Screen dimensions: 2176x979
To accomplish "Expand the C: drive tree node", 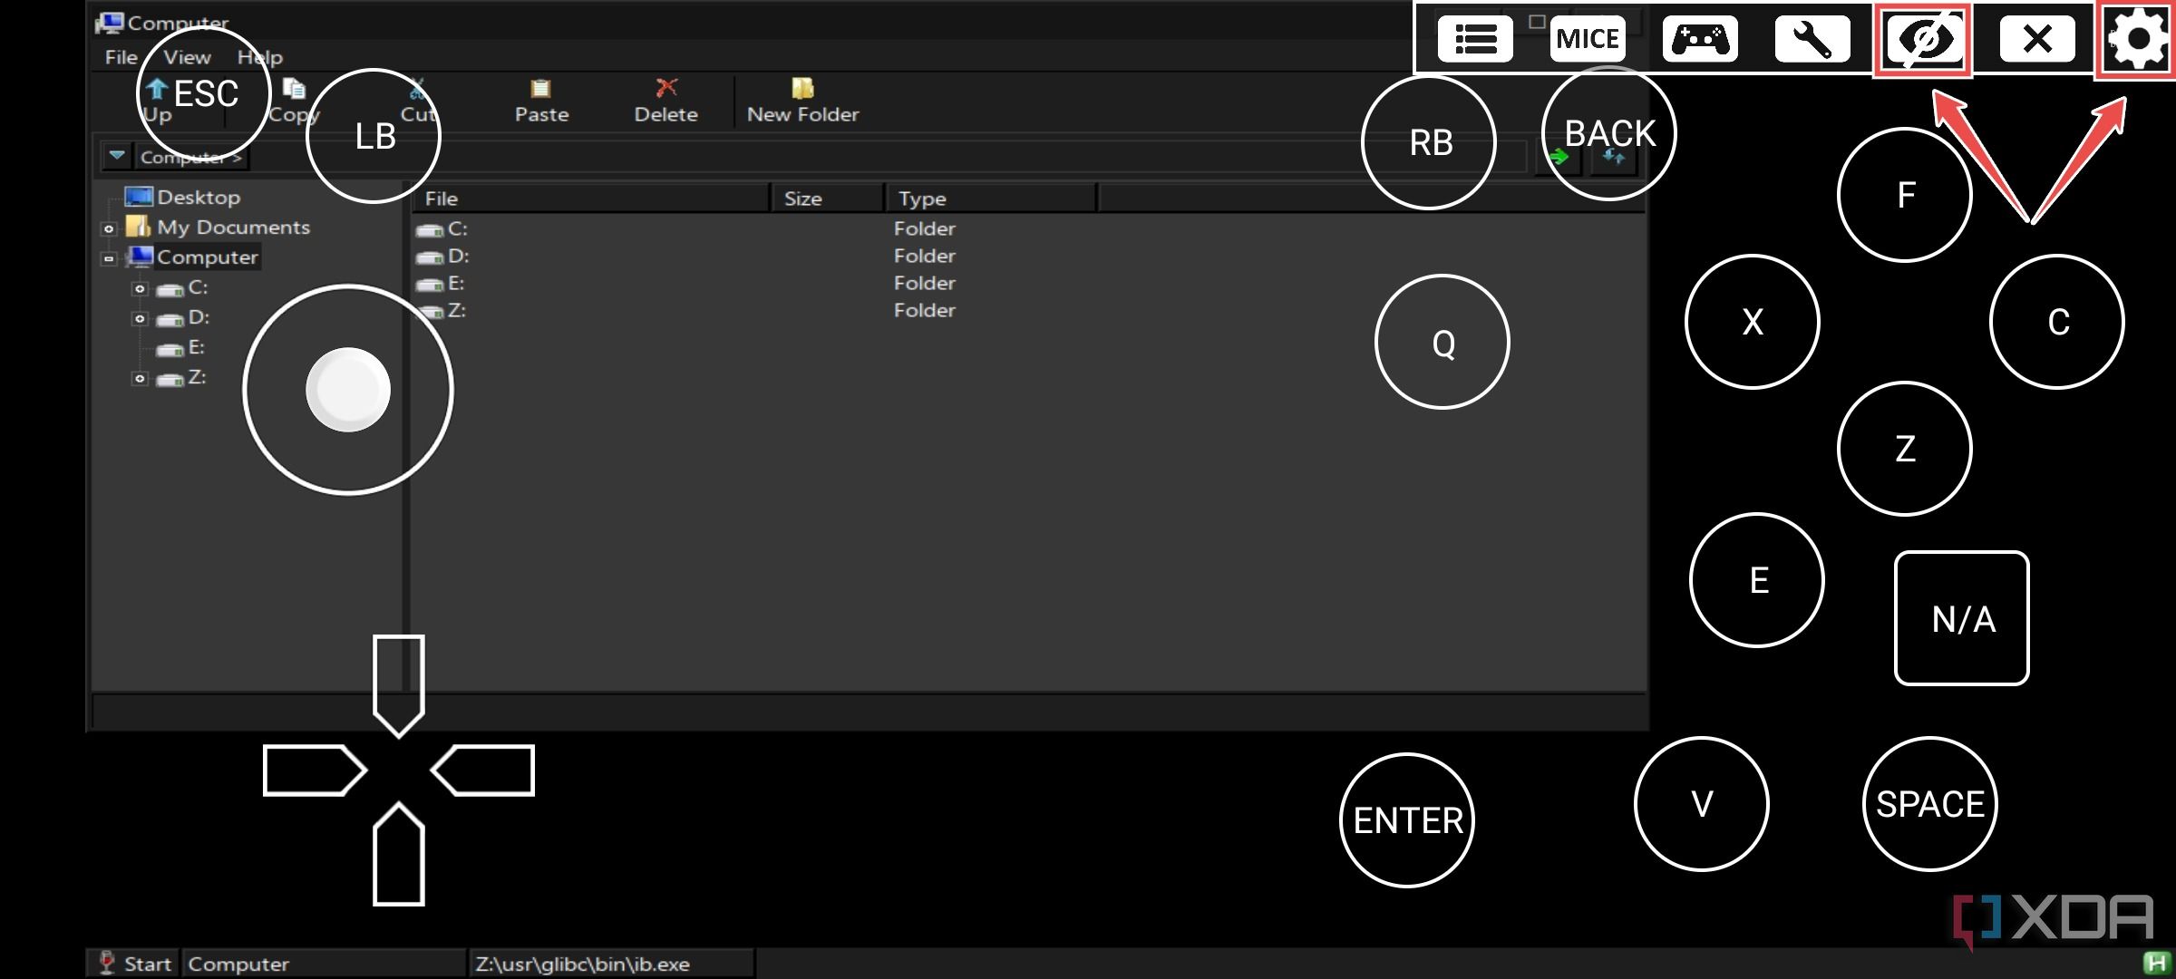I will click(x=140, y=288).
